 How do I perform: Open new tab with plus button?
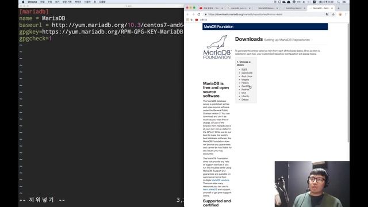click(339, 8)
